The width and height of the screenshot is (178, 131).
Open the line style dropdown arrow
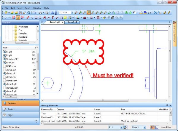coord(94,18)
